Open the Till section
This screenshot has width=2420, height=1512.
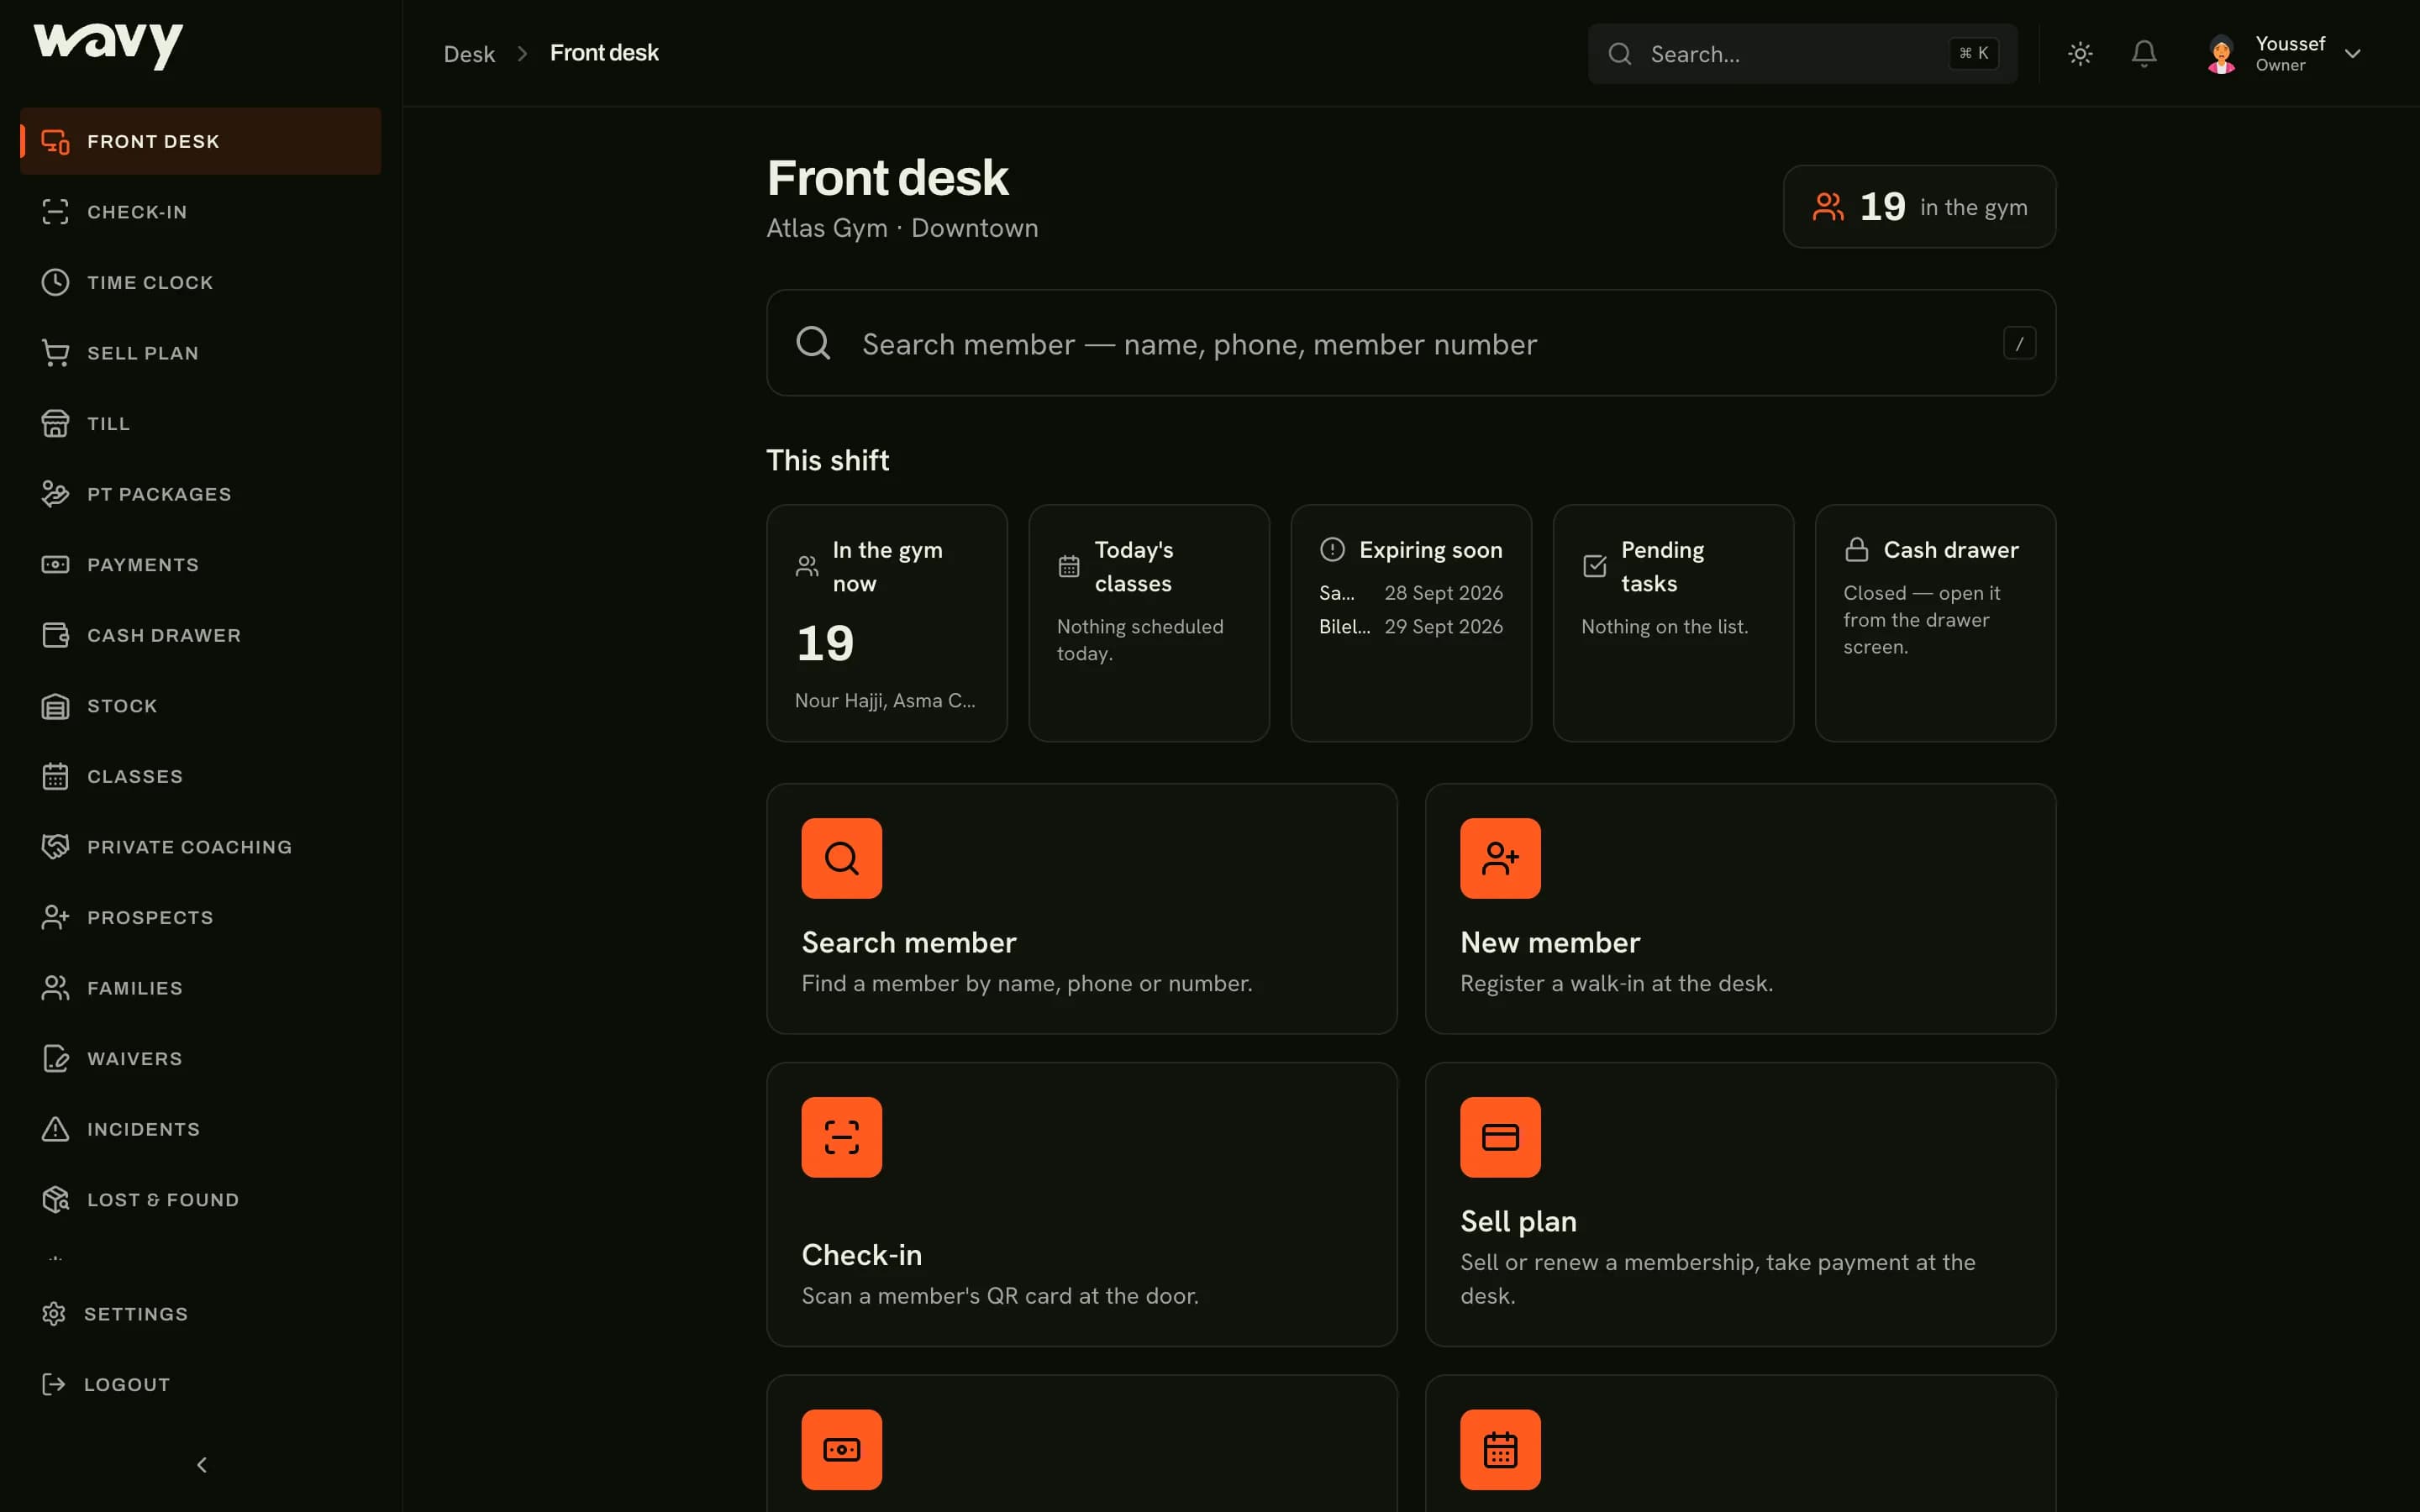click(x=200, y=423)
